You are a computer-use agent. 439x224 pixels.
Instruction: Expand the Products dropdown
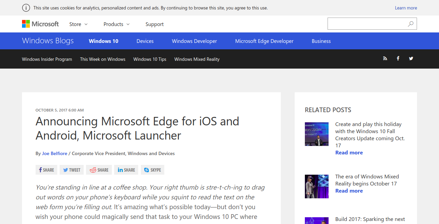click(x=117, y=24)
